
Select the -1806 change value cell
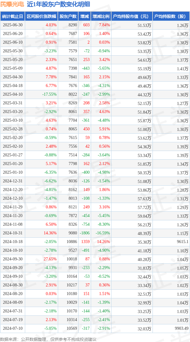point(85,233)
